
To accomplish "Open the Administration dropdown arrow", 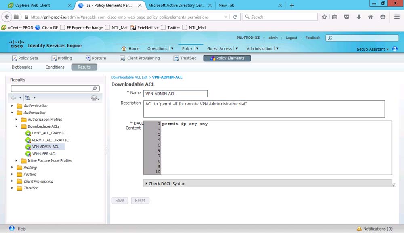I will [278, 49].
